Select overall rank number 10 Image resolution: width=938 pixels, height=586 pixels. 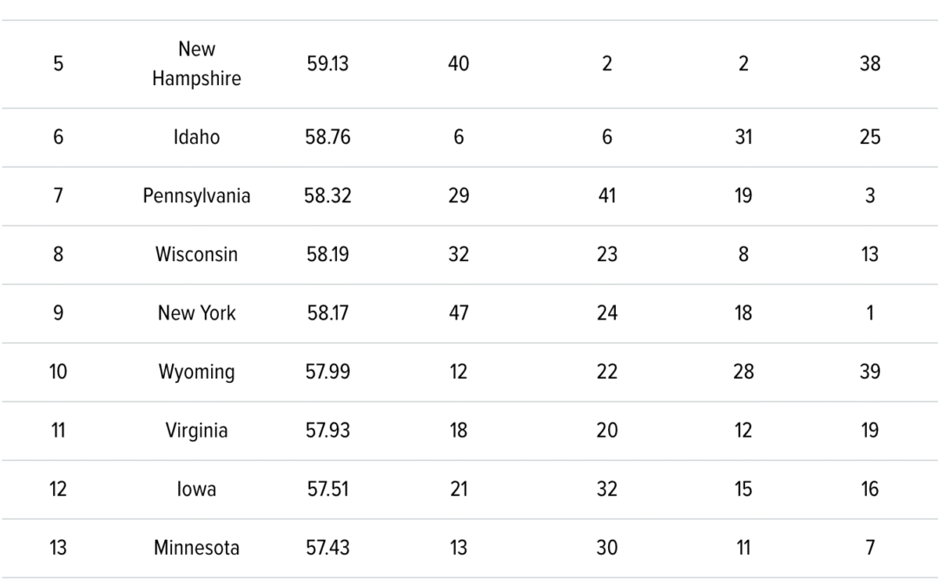[x=58, y=372]
